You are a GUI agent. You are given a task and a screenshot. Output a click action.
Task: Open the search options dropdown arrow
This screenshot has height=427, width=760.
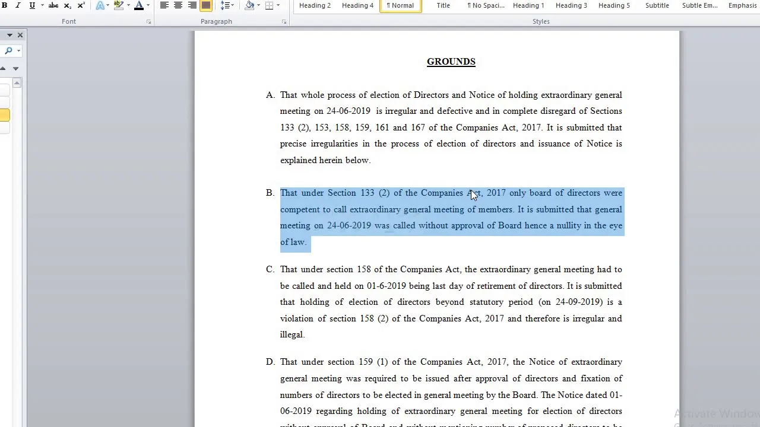18,51
